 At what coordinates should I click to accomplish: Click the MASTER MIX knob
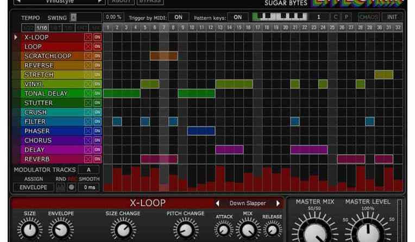tap(315, 233)
